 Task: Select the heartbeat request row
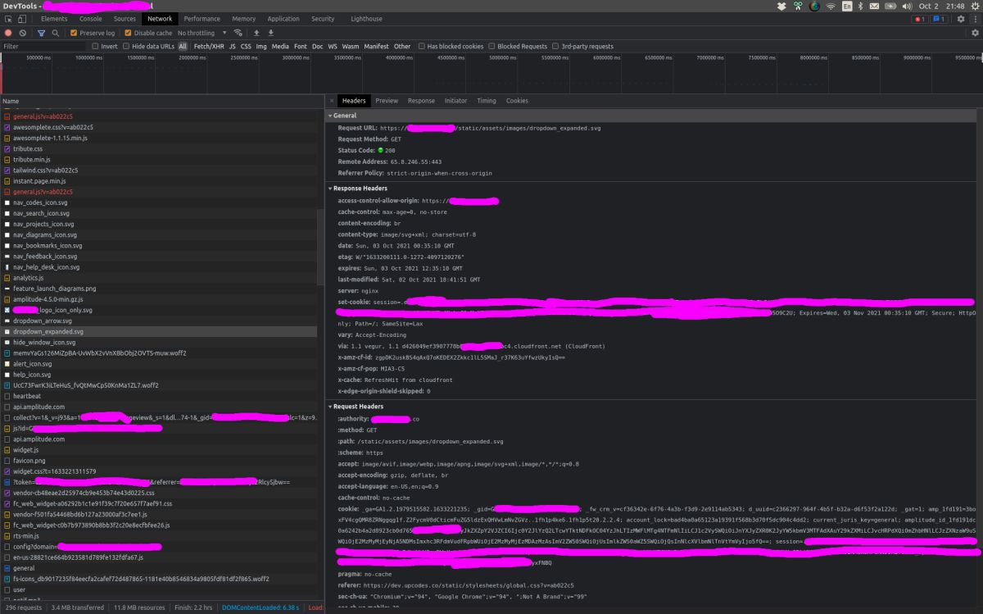click(x=163, y=396)
